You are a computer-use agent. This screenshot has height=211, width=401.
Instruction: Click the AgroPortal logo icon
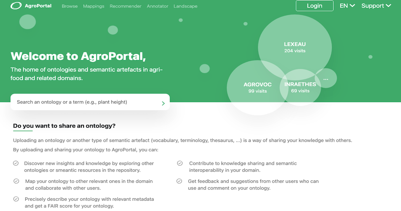pos(16,6)
